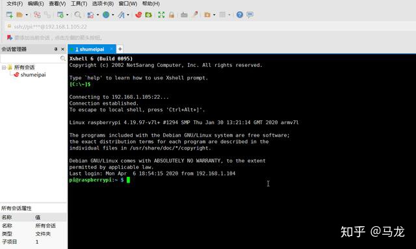Click the orange folder toolbar icon

coord(207,15)
